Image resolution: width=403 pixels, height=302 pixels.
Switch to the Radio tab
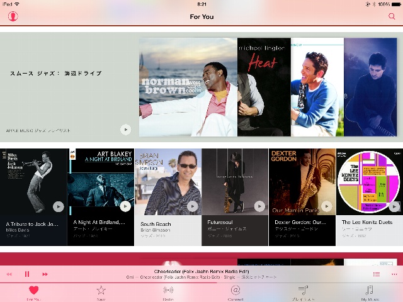pyautogui.click(x=168, y=293)
